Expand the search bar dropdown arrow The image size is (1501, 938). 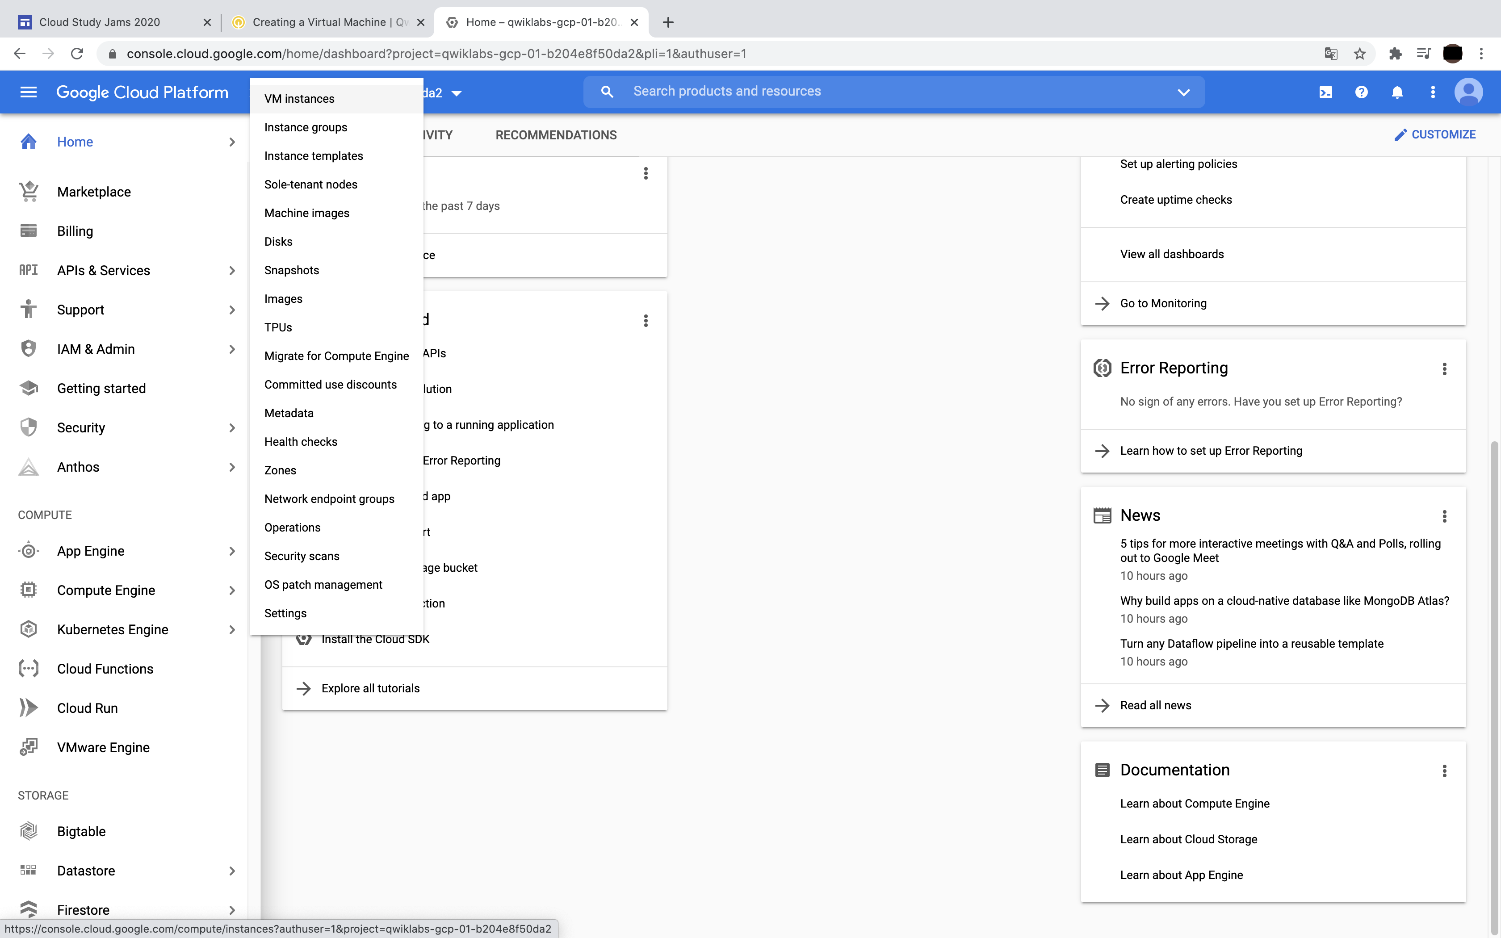click(x=1183, y=92)
